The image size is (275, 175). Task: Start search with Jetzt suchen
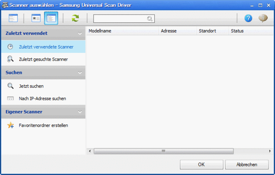pyautogui.click(x=43, y=86)
